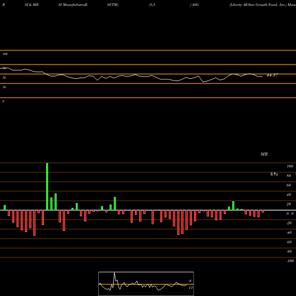Image resolution: width=296 pixels, height=296 pixels.
Task: Click the 'SI & MR' header label
Action: pos(31,5)
